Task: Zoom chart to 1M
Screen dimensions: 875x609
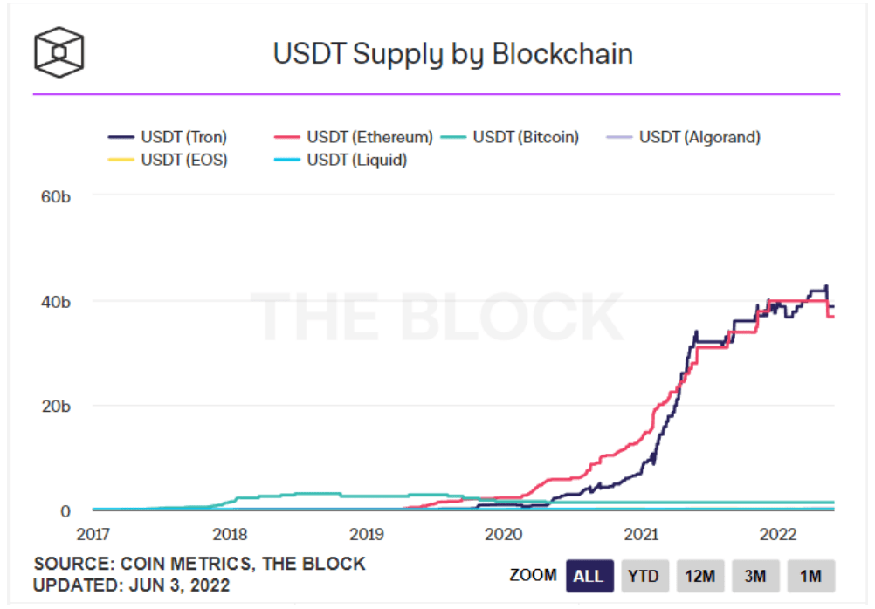Action: pyautogui.click(x=811, y=576)
